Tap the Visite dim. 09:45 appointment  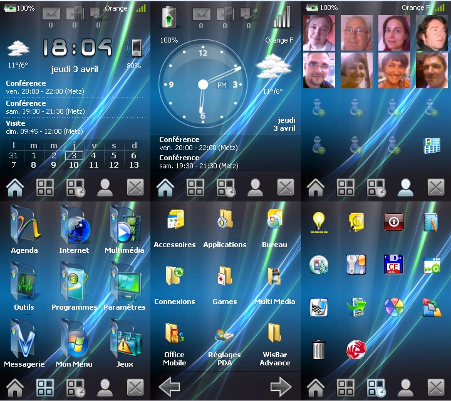pos(45,128)
